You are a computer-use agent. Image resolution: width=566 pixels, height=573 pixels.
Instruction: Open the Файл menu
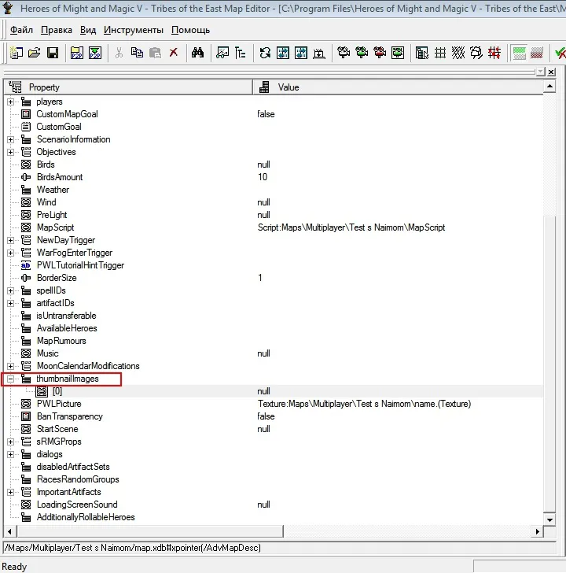(x=21, y=30)
